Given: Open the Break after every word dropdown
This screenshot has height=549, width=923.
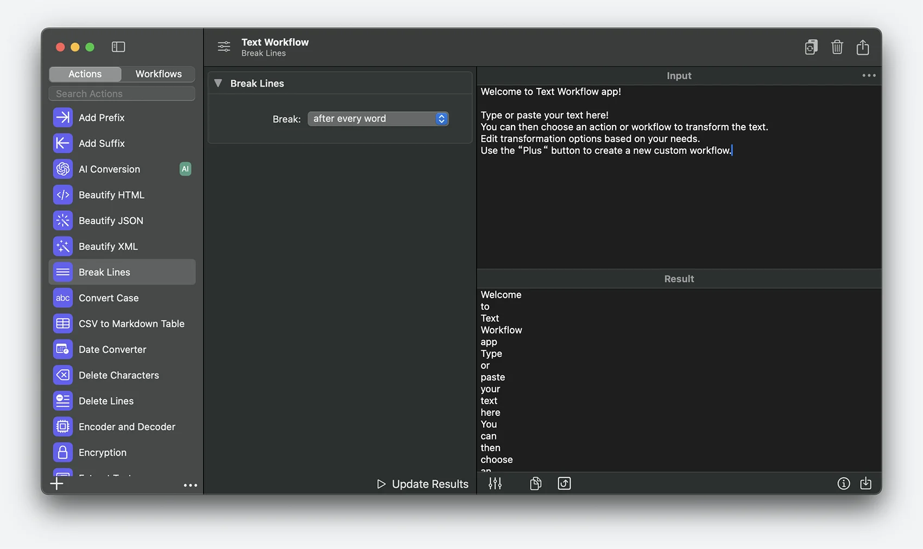Looking at the screenshot, I should tap(378, 118).
